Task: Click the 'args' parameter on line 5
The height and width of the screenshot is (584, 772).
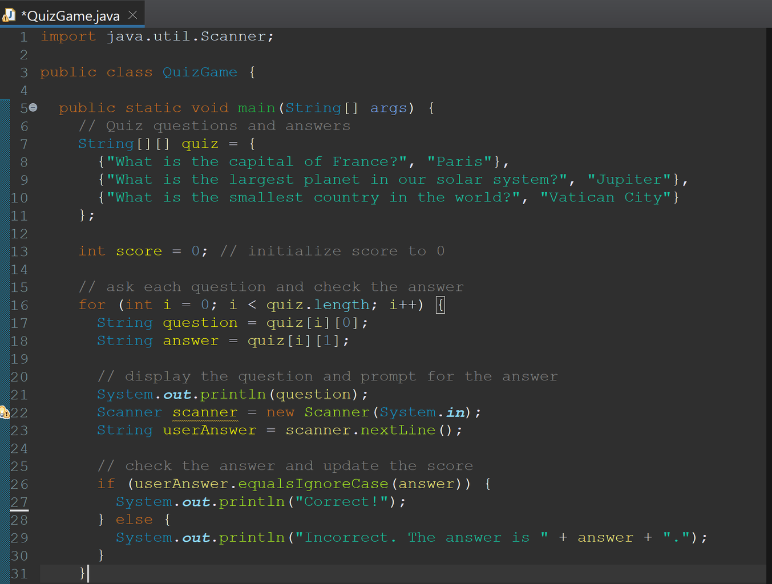Action: [x=389, y=108]
